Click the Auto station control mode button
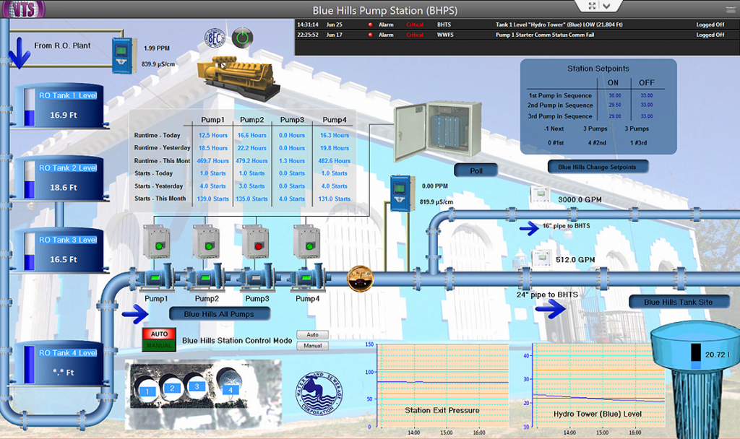 point(313,334)
